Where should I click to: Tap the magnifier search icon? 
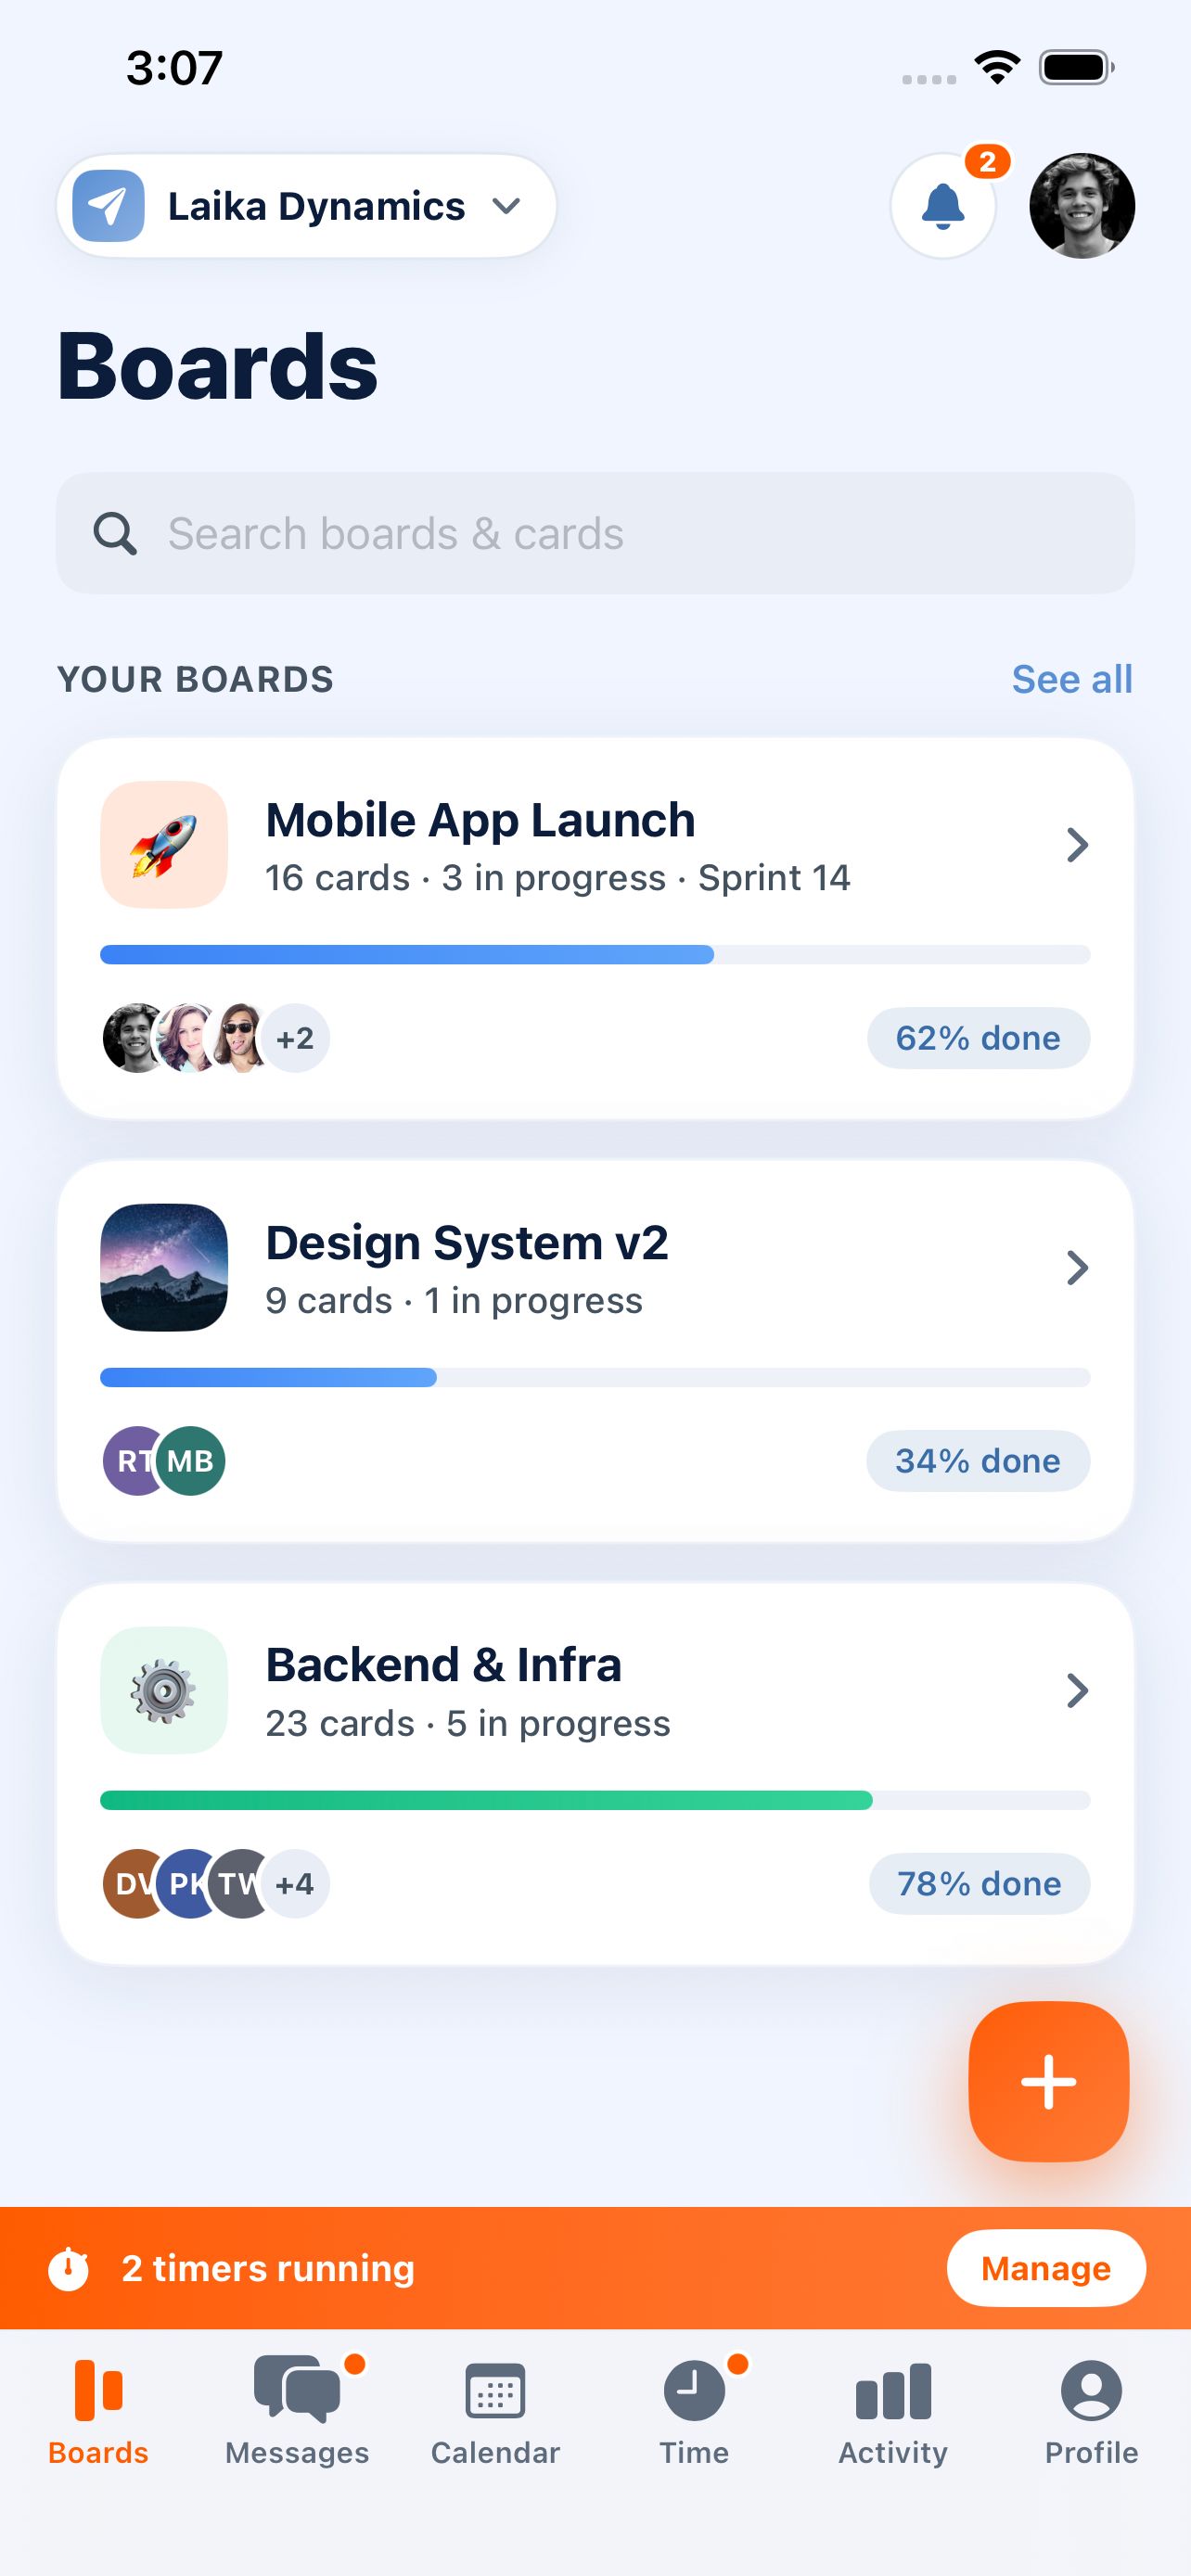pos(115,533)
